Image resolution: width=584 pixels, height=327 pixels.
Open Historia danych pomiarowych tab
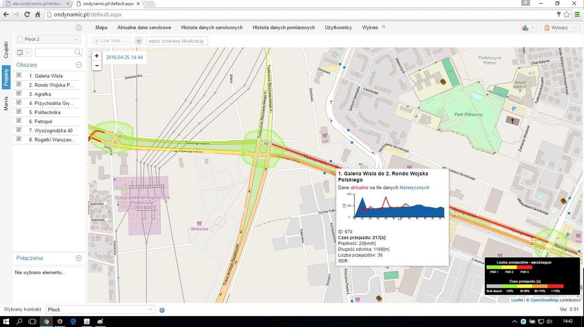click(x=283, y=27)
